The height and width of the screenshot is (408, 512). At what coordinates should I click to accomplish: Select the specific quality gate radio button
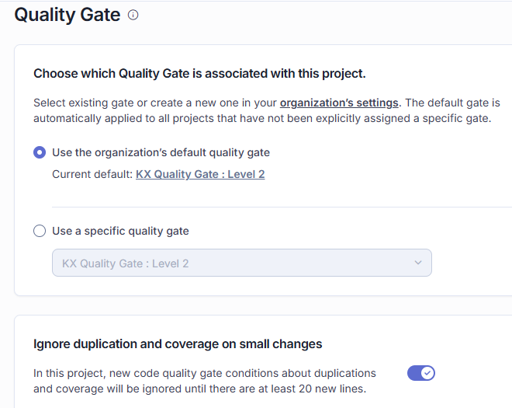(40, 231)
